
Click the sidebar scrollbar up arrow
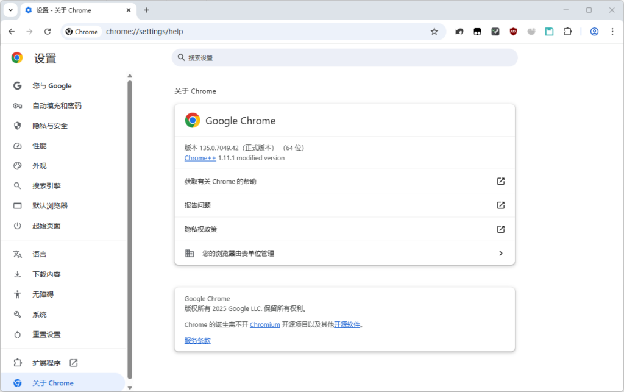coord(130,76)
